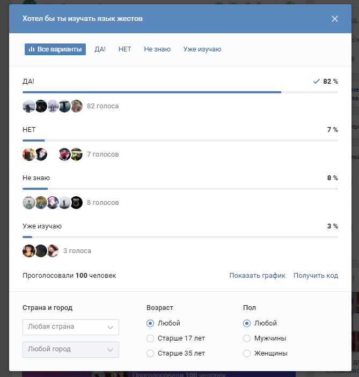
Task: Open the 'НЕТ' voters tab
Action: coord(124,49)
